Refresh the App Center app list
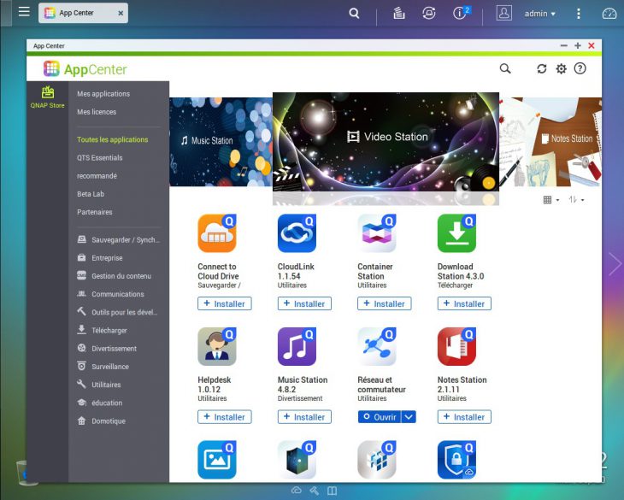 click(541, 68)
